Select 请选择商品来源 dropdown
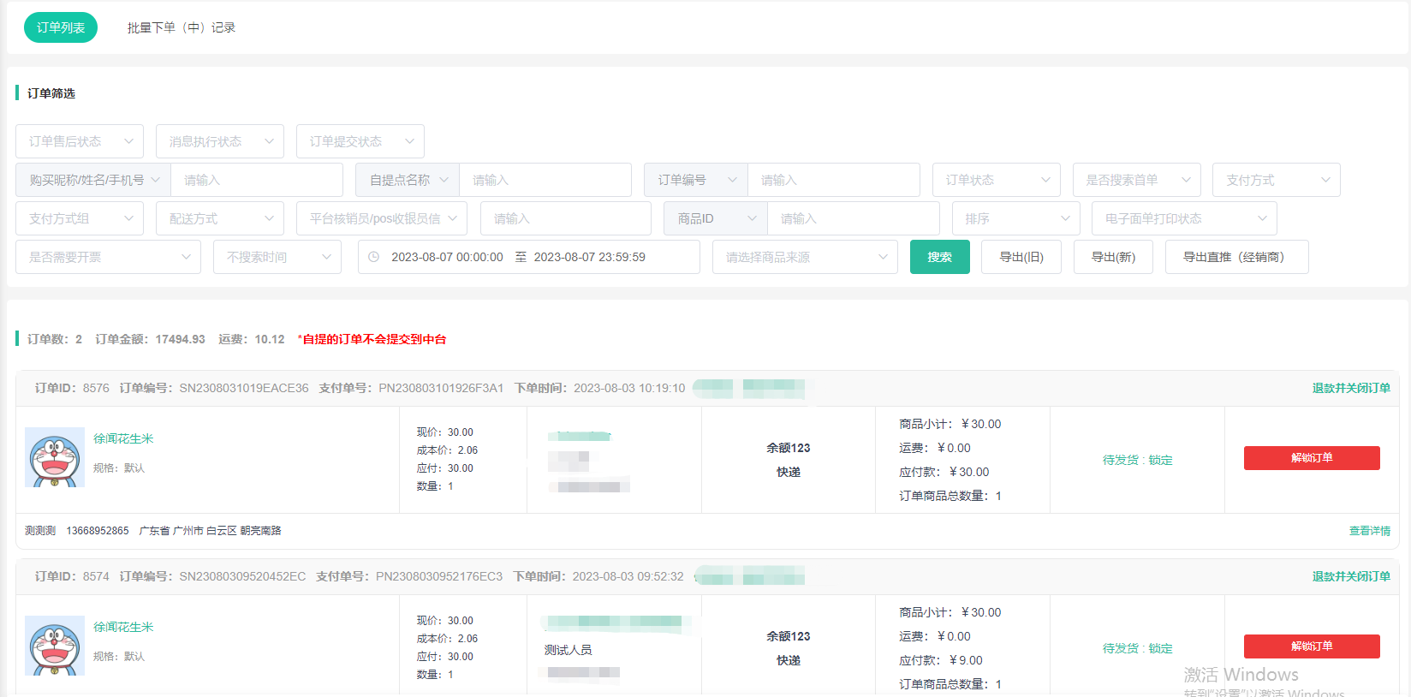Image resolution: width=1411 pixels, height=697 pixels. click(805, 257)
